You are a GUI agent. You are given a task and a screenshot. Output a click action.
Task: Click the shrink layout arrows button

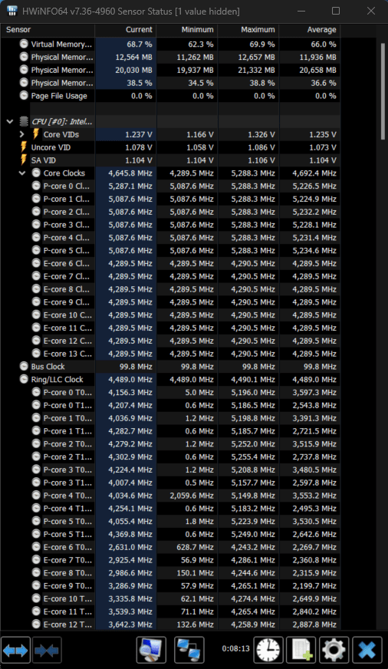click(47, 650)
